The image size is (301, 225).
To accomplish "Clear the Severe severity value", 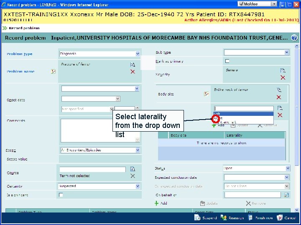I will [x=283, y=77].
